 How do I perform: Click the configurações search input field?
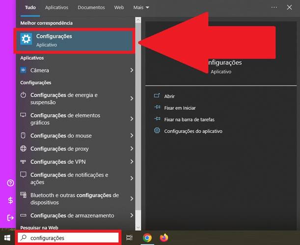pyautogui.click(x=68, y=238)
